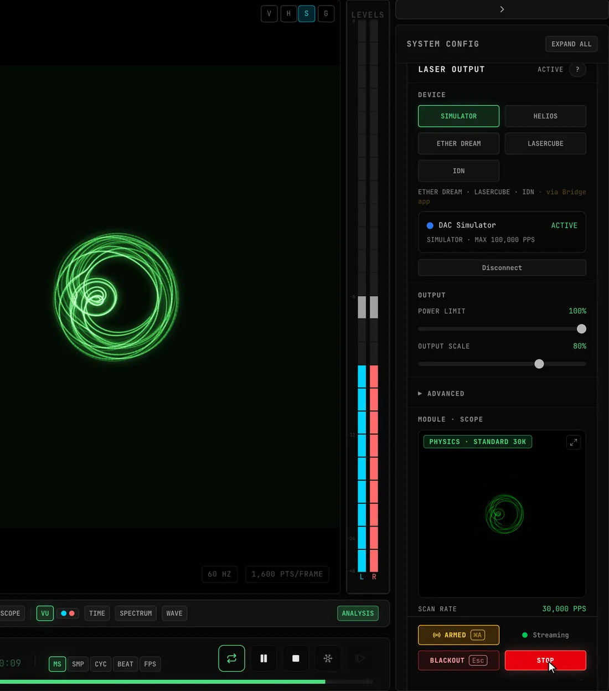Click the snowflake freeze icon

click(328, 658)
